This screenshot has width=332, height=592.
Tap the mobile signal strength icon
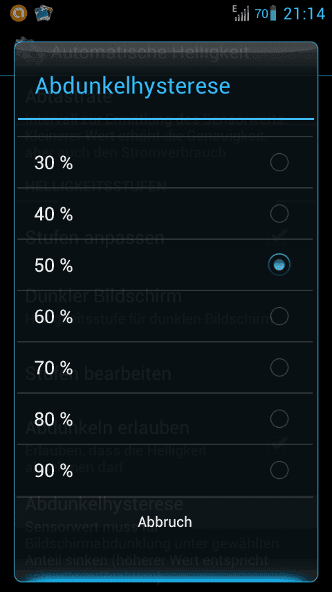241,13
